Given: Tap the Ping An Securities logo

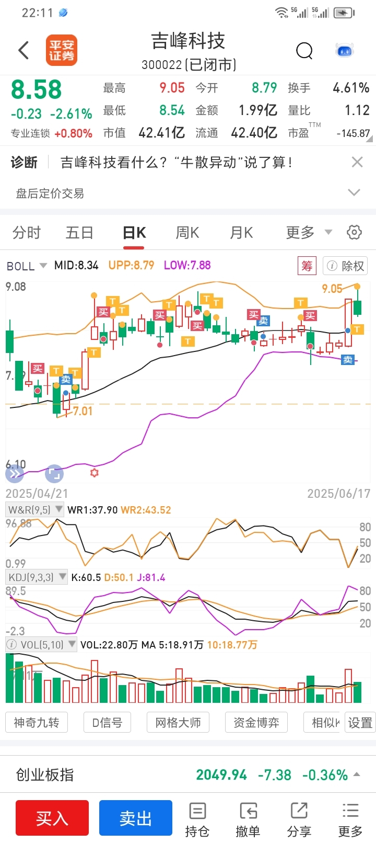Looking at the screenshot, I should 62,50.
